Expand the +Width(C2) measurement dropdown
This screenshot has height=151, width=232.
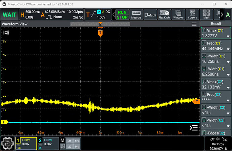228,114
